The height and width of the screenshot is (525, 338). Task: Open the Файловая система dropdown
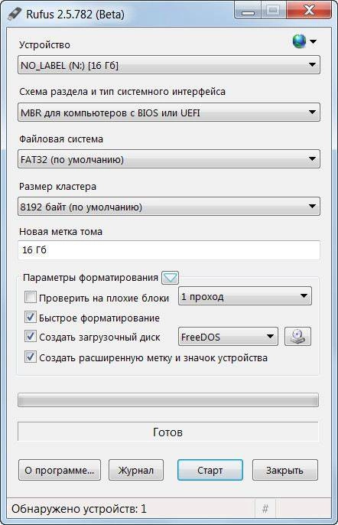click(x=169, y=159)
